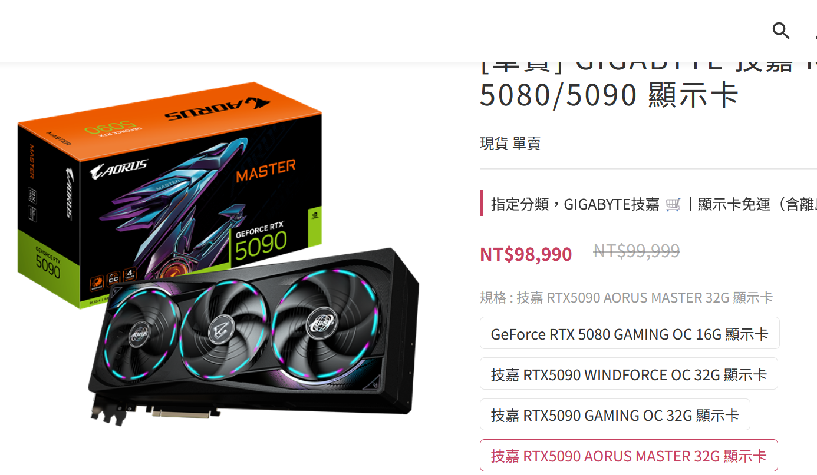
Task: Click the GEFORCE RTX 5090 label on box front
Action: 261,242
